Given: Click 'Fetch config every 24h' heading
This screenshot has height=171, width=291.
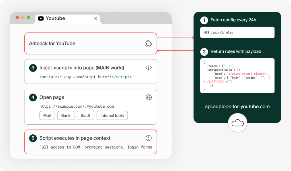Looking at the screenshot, I should [233, 20].
